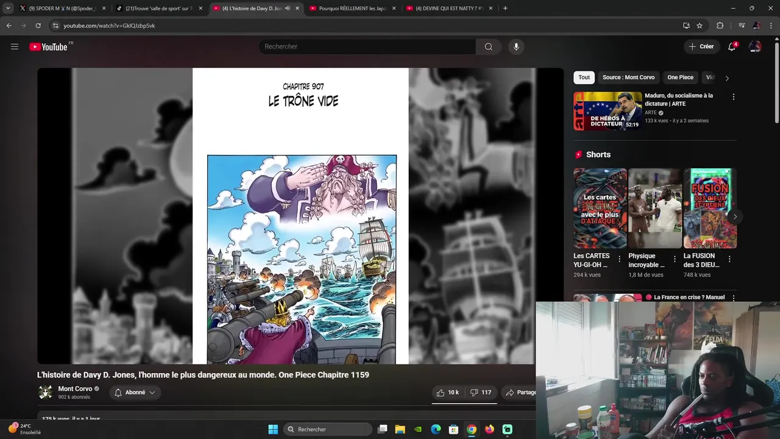Open options for La France en crise video
Screen dimensions: 780x439
click(733, 298)
